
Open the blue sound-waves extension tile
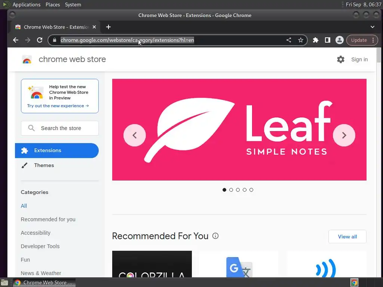pyautogui.click(x=326, y=264)
